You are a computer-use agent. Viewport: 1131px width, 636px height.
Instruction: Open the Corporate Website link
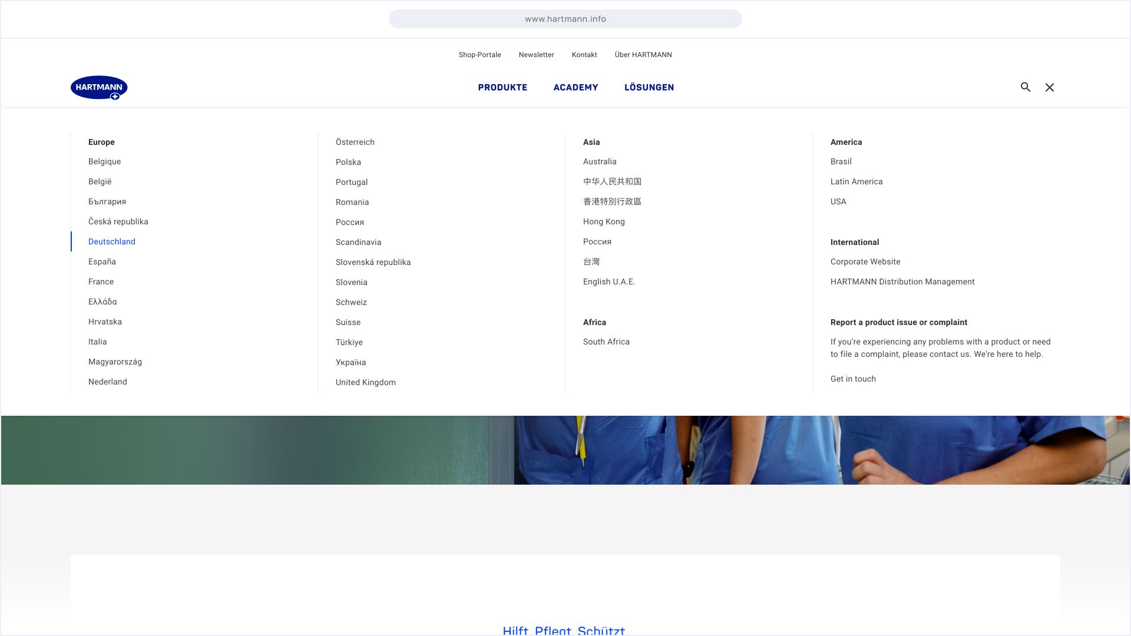pyautogui.click(x=865, y=261)
